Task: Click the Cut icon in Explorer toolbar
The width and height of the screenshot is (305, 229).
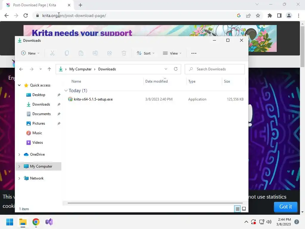Action: (x=52, y=53)
